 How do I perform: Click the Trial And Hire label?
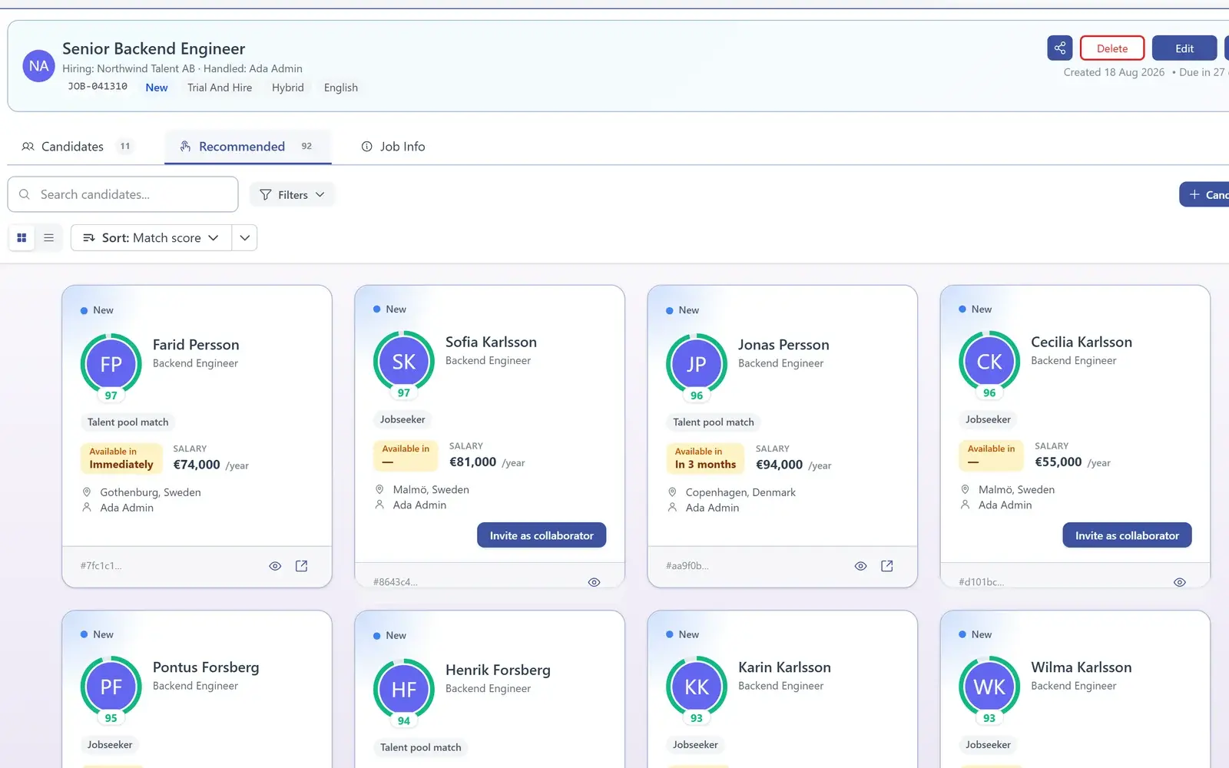click(220, 88)
